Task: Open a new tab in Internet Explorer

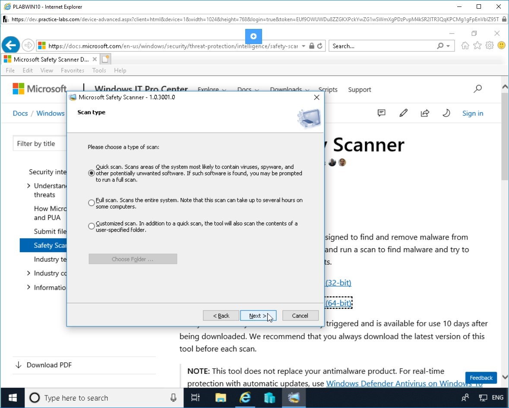Action: point(106,59)
